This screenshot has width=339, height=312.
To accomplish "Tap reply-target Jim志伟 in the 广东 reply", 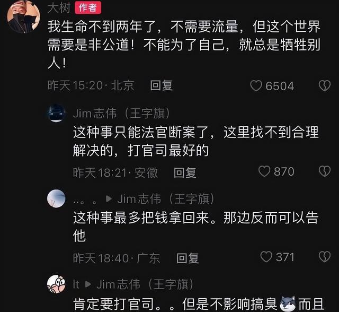I will [x=166, y=199].
